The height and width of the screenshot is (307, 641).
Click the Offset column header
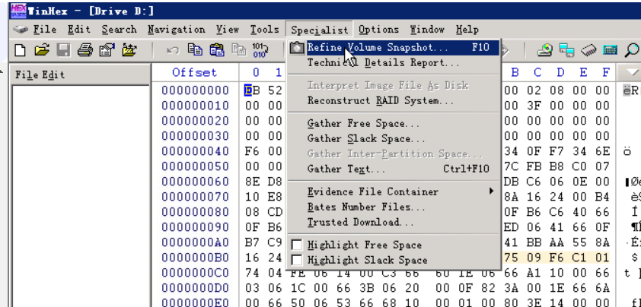[x=195, y=73]
